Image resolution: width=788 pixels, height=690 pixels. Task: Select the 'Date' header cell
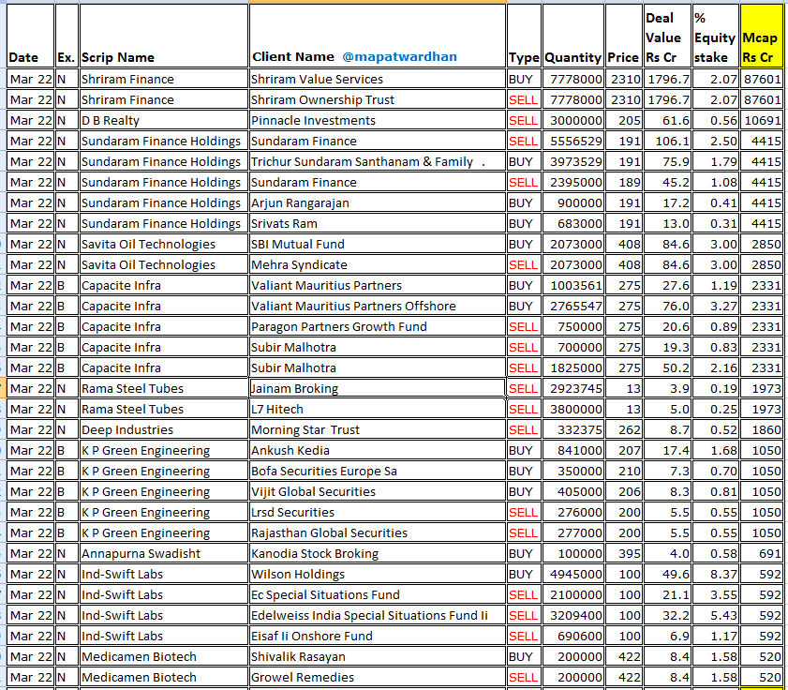[x=30, y=36]
